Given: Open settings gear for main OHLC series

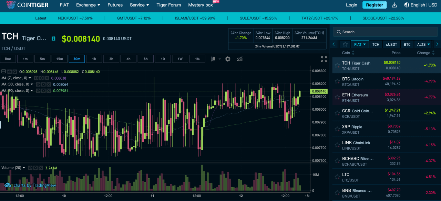Looking at the screenshot, I should tap(14, 72).
